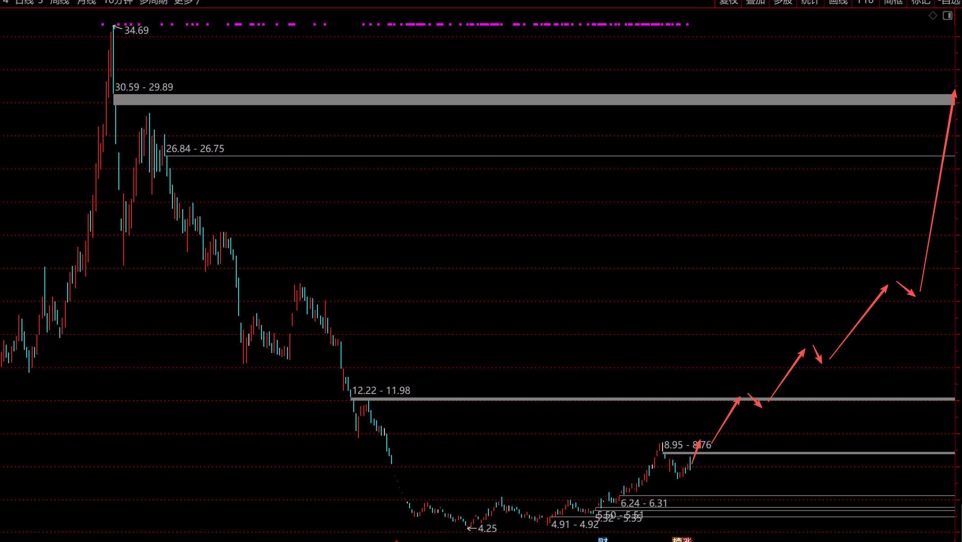Screen dimensions: 962x542
Task: Click the 叠加 overlay button
Action: click(x=755, y=2)
